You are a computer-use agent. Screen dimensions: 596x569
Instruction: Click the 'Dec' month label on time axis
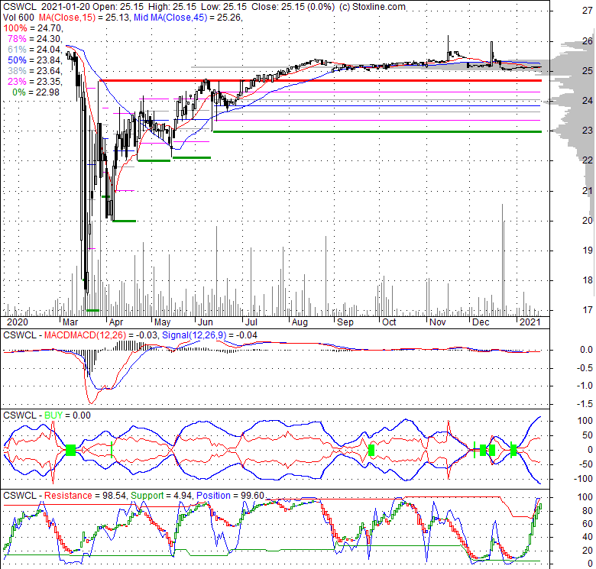coord(481,322)
